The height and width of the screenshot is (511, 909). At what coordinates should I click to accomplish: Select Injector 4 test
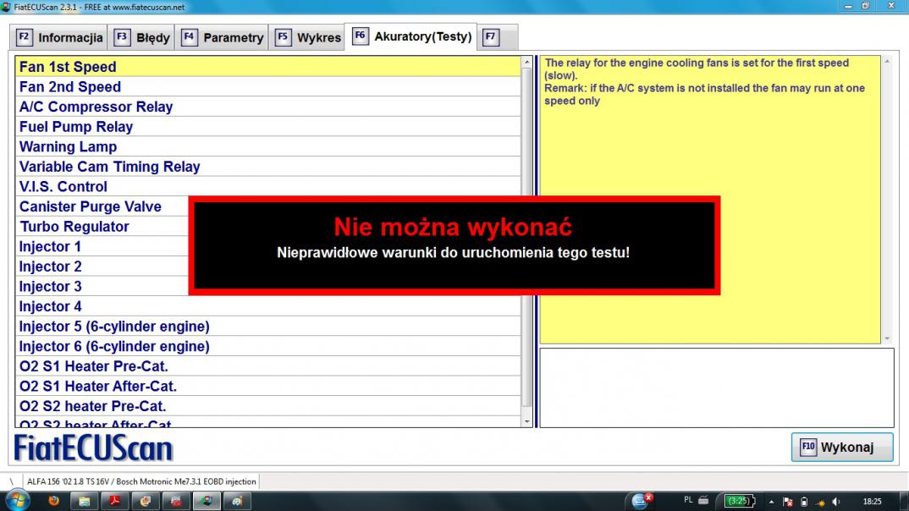(267, 306)
